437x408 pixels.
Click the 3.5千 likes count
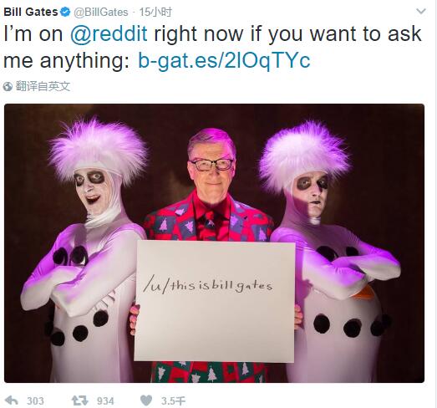pyautogui.click(x=173, y=401)
